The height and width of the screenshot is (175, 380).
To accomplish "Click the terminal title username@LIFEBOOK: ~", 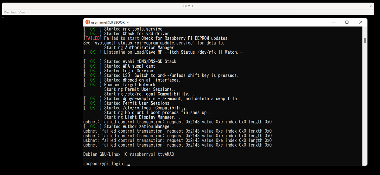I will coord(110,22).
